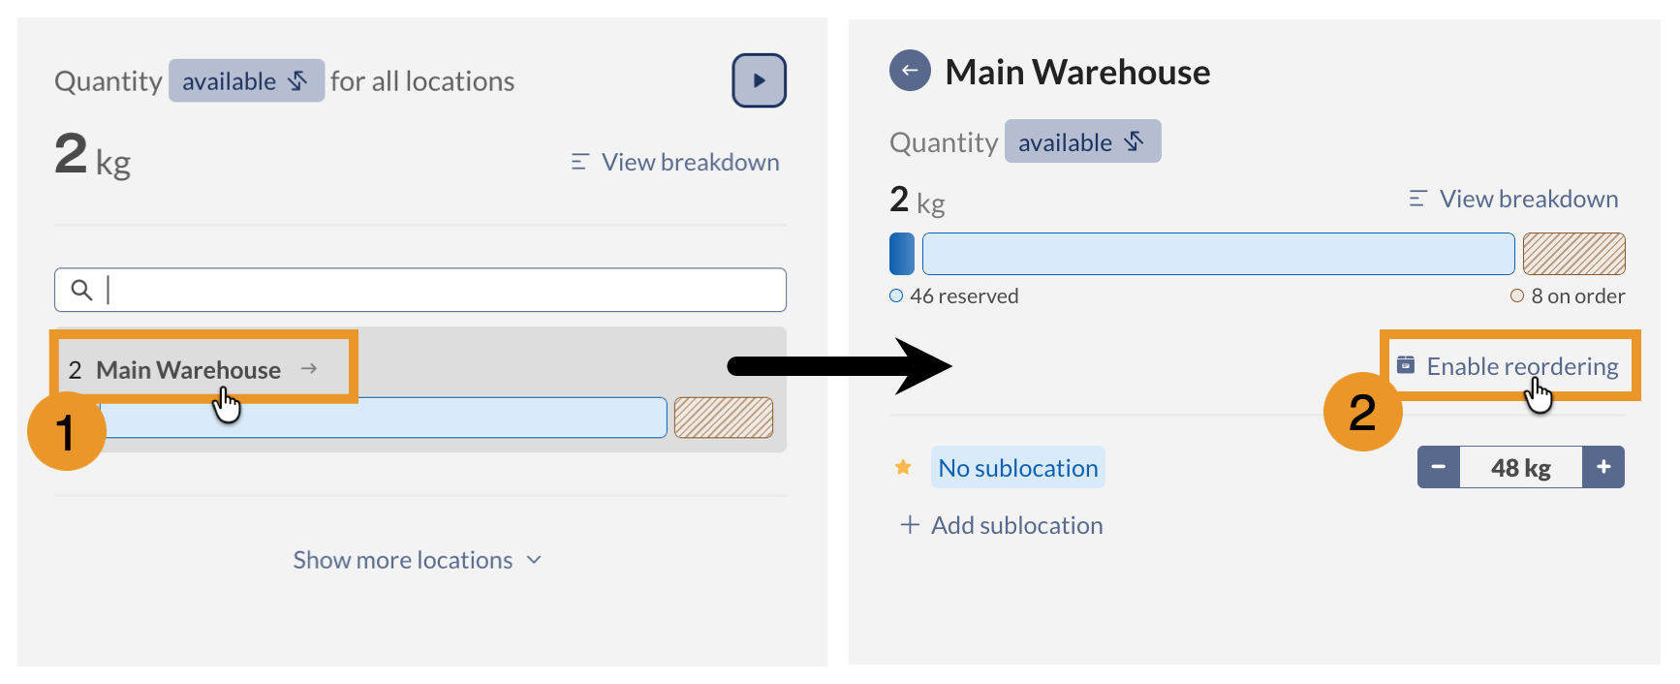The width and height of the screenshot is (1680, 684).
Task: Toggle the '8 on order' legend indicator
Action: [x=1517, y=295]
